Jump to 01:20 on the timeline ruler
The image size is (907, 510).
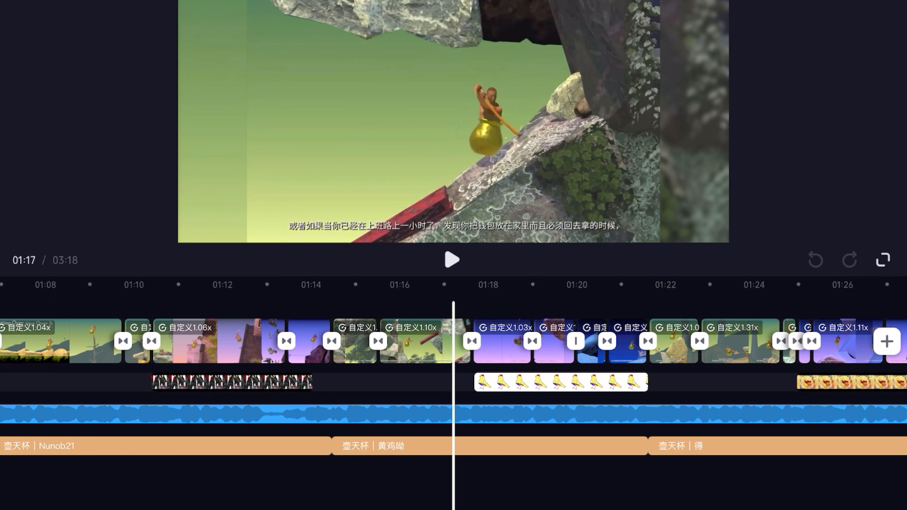pos(577,285)
